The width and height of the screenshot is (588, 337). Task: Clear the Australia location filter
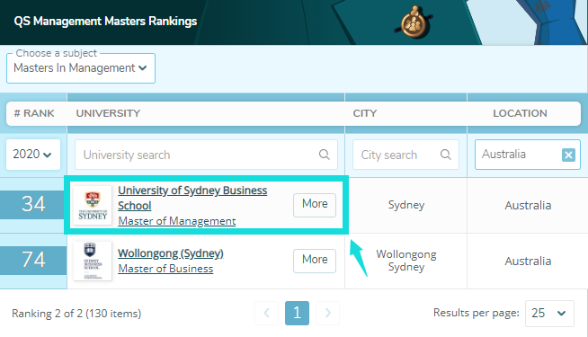568,155
